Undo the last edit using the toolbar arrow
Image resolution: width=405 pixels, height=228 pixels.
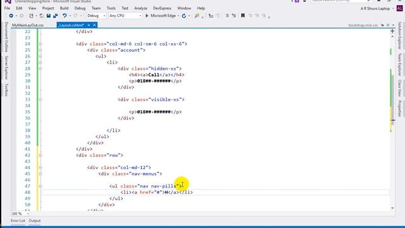(65, 16)
